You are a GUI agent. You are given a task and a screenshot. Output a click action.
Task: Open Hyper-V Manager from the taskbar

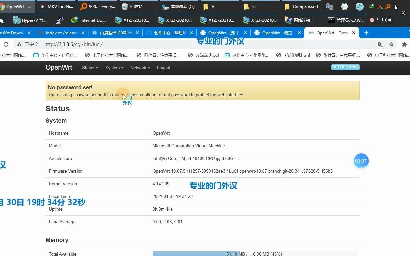[30, 20]
